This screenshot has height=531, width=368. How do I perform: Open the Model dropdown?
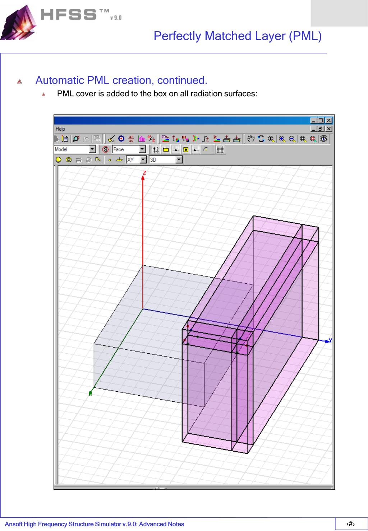tap(92, 149)
